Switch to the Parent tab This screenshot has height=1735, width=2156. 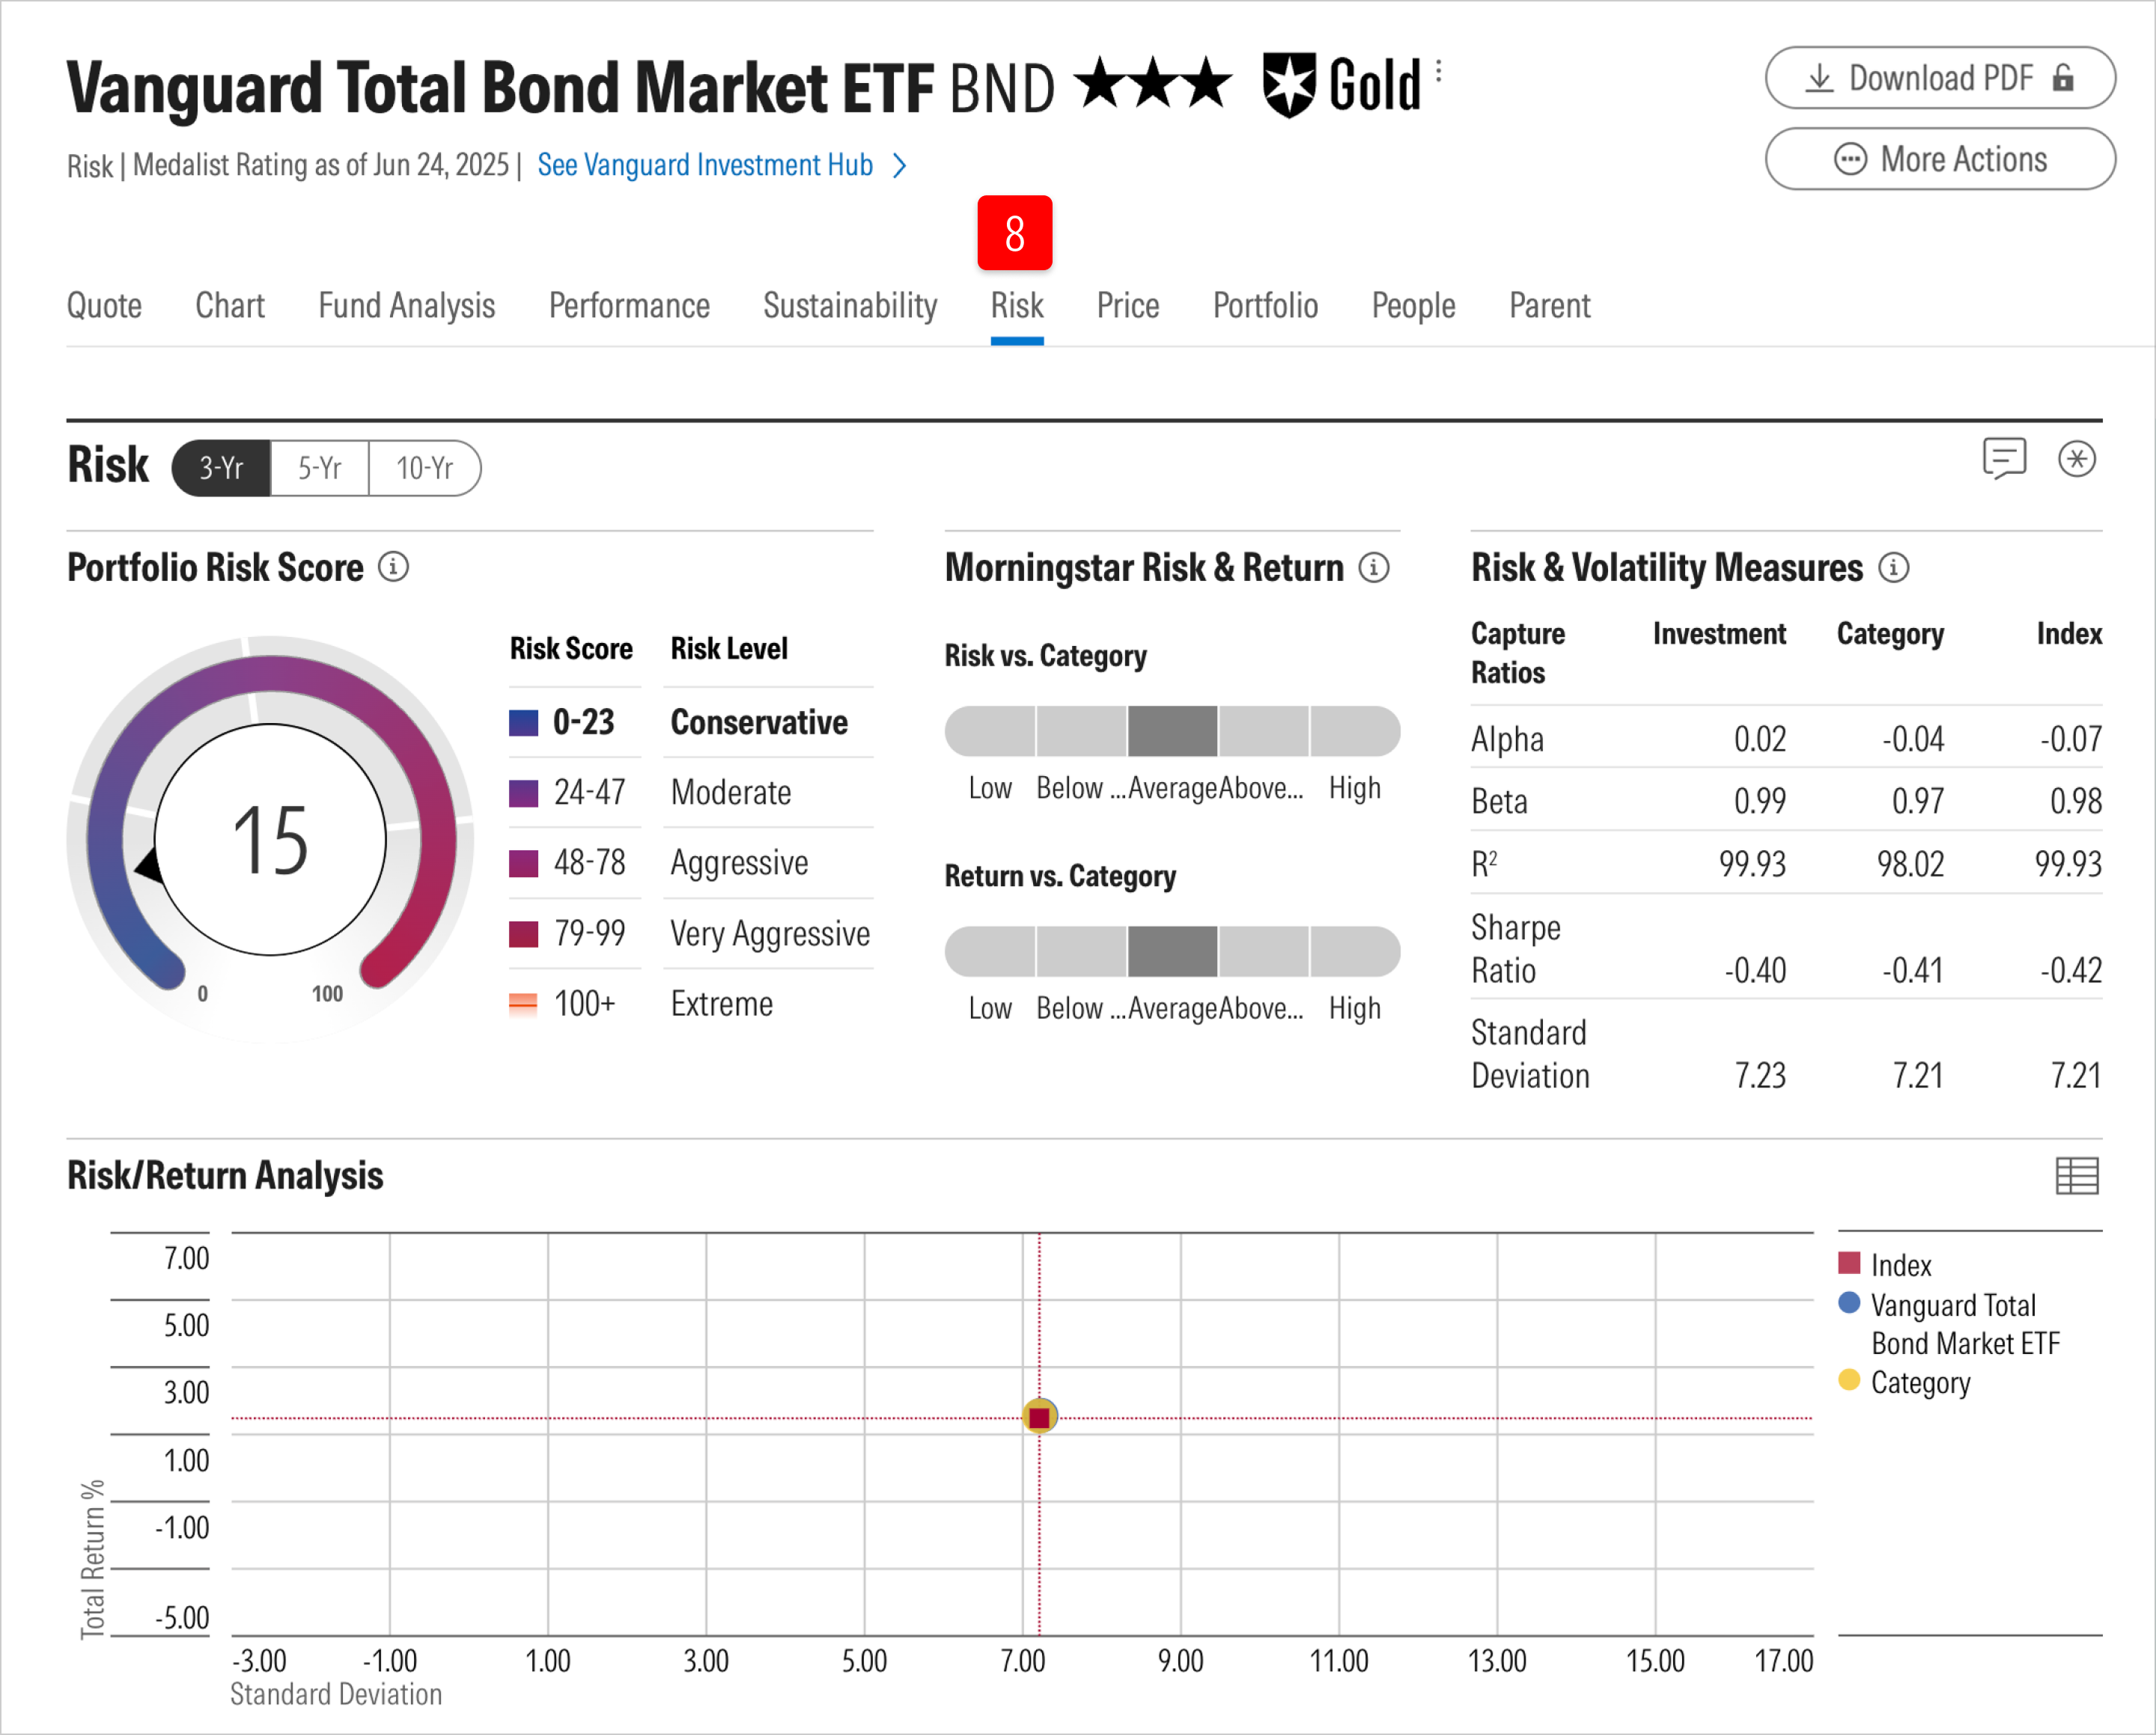pos(1549,306)
